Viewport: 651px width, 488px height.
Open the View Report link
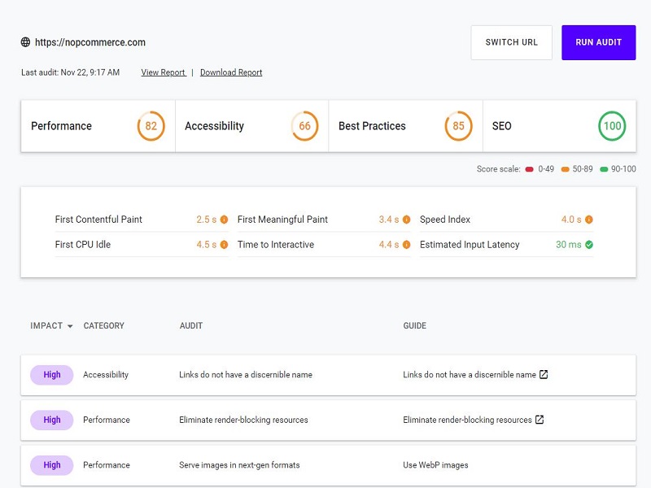point(164,72)
